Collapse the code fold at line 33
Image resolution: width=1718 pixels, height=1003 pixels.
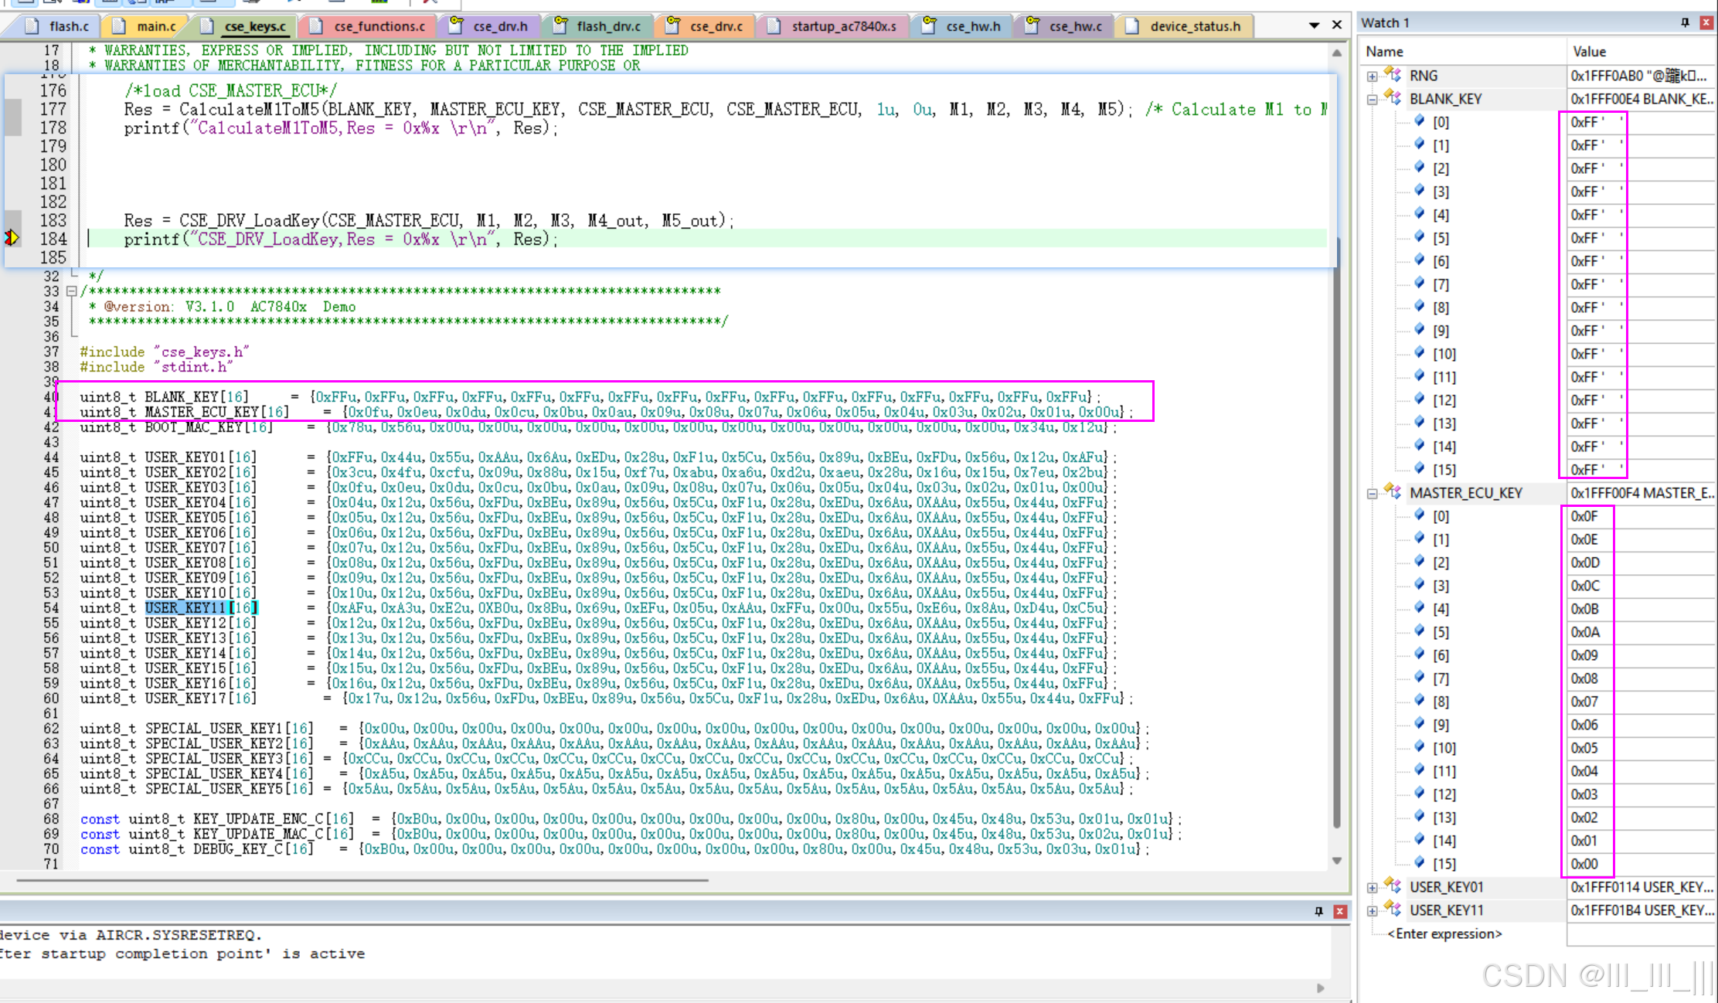point(71,291)
